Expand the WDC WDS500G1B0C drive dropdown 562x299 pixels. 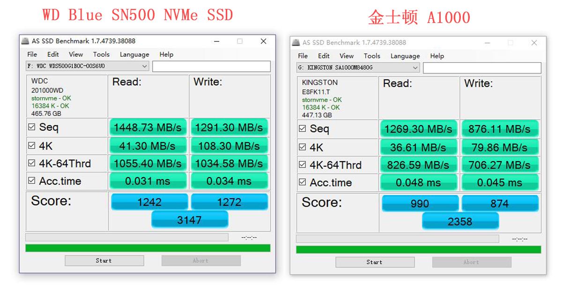[x=143, y=66]
